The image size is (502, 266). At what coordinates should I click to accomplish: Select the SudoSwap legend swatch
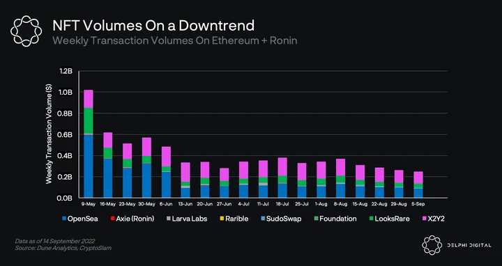(x=263, y=219)
